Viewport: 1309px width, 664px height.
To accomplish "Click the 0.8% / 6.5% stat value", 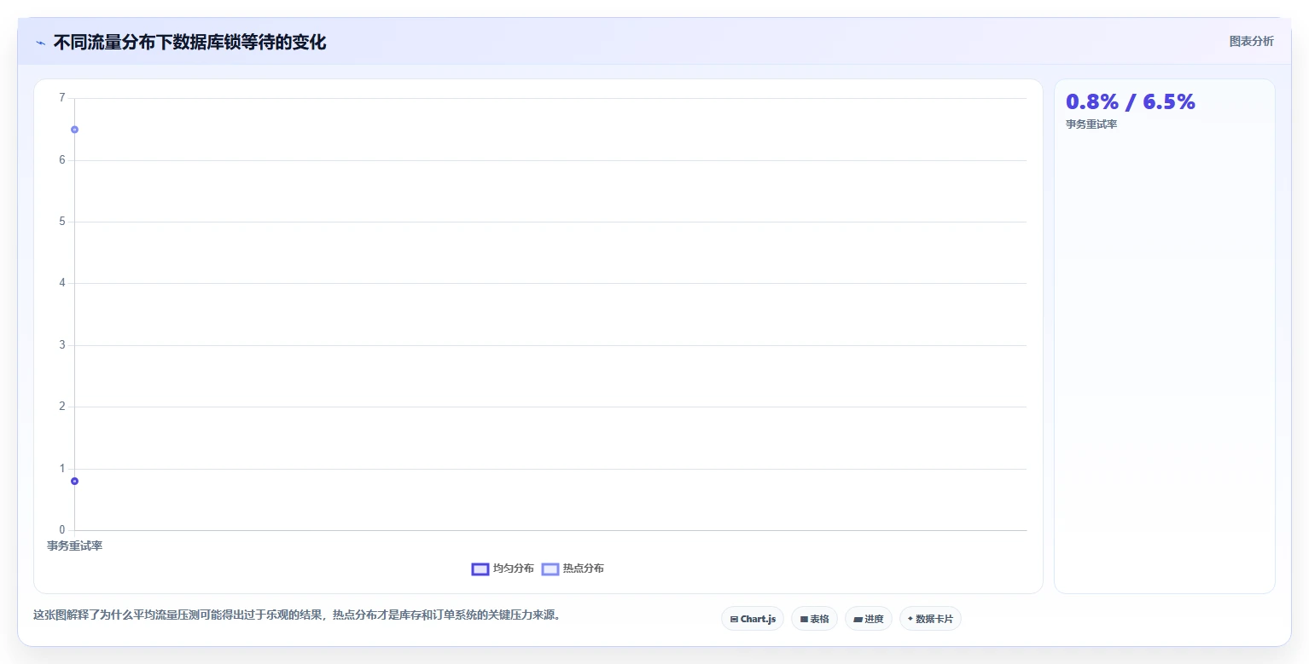I will (1131, 101).
